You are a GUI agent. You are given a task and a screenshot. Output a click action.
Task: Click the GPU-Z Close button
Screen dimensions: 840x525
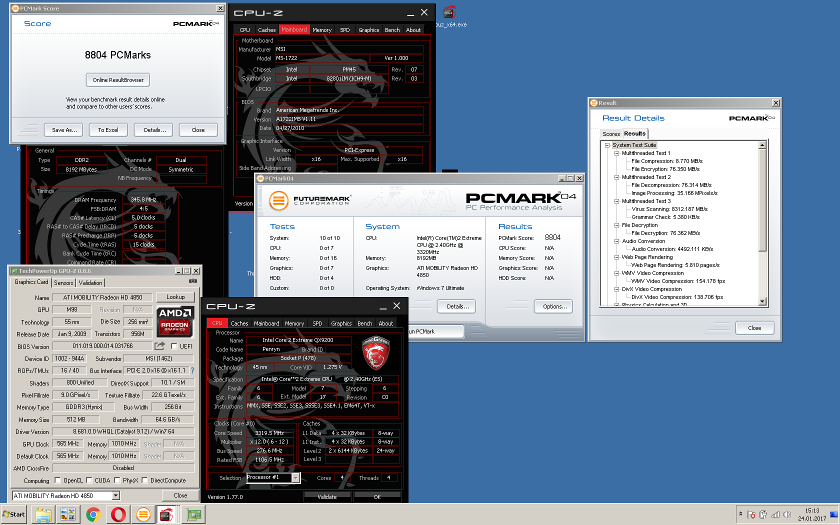point(180,495)
